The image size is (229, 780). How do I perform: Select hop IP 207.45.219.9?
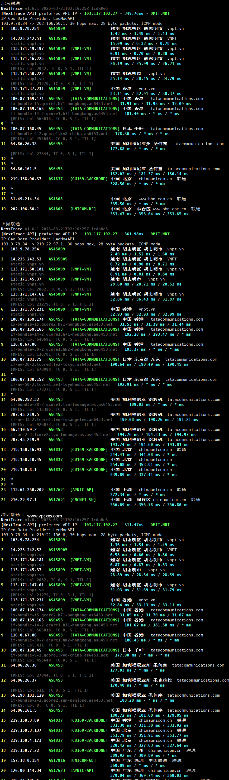pyautogui.click(x=25, y=440)
